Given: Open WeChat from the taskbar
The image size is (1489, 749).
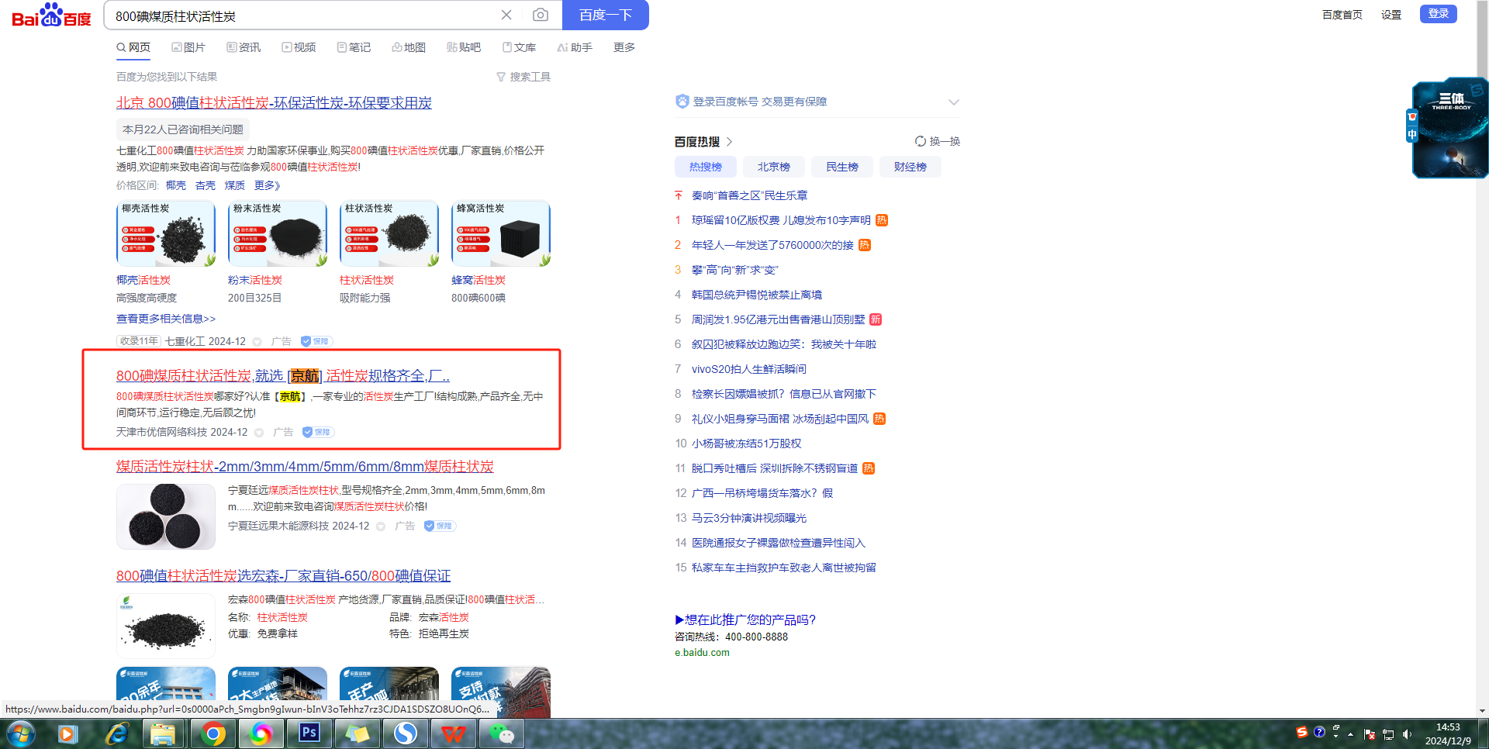Looking at the screenshot, I should coord(502,733).
